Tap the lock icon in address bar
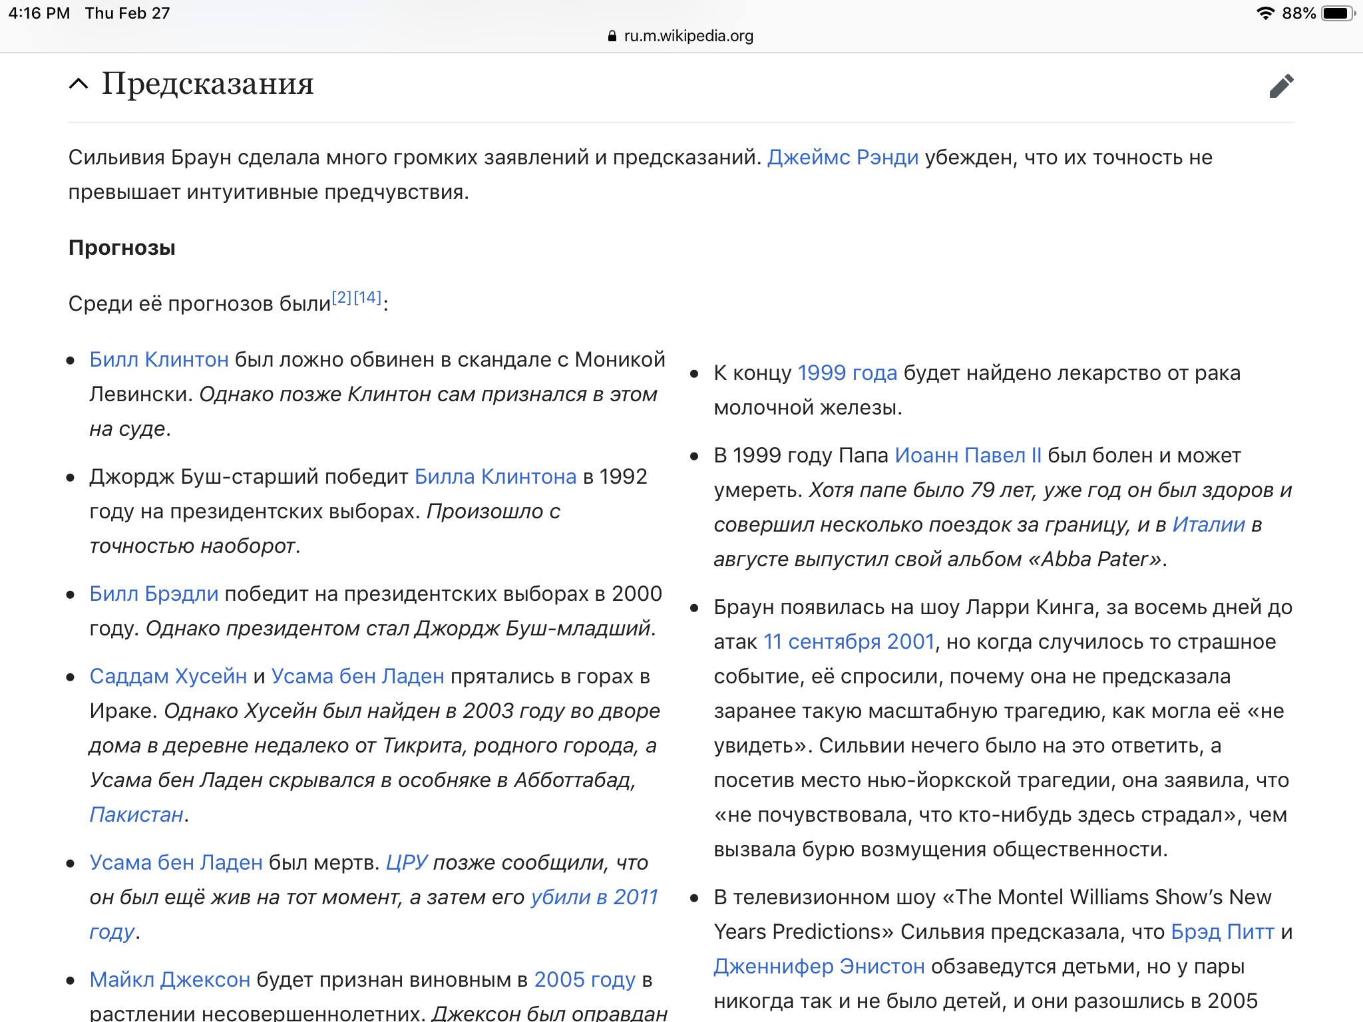The height and width of the screenshot is (1022, 1363). click(x=612, y=36)
